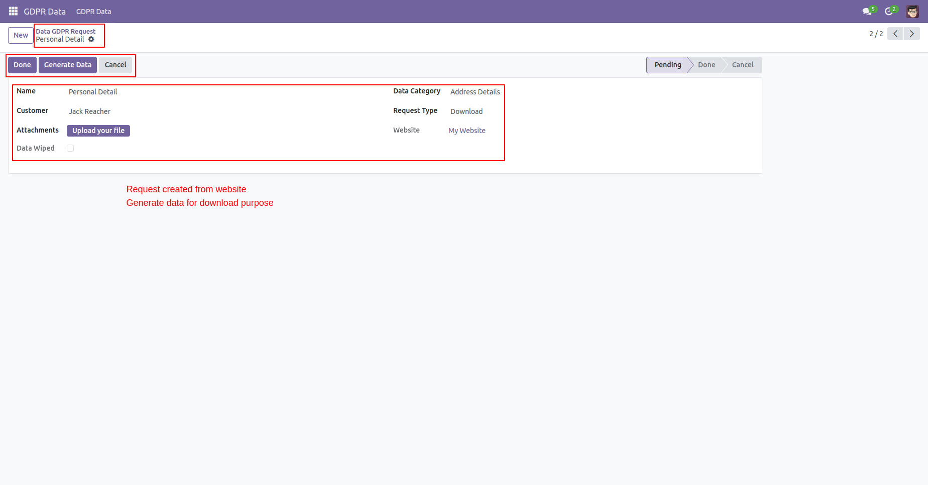Viewport: 928px width, 485px height.
Task: Click the Generate Data button
Action: click(x=68, y=65)
